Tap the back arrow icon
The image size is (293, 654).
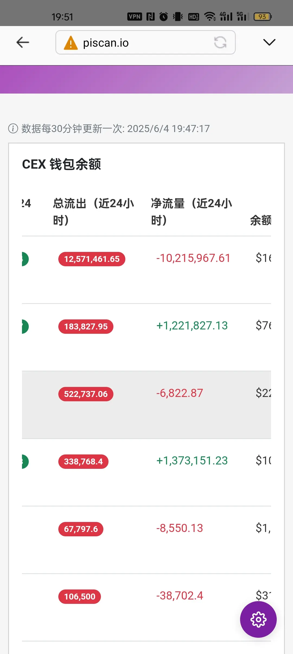click(23, 42)
